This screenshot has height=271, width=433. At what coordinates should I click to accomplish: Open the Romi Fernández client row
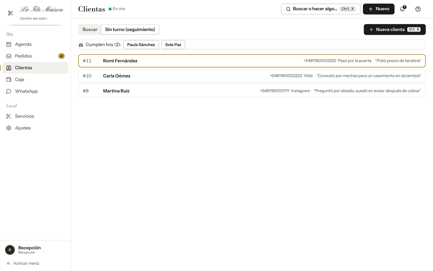click(x=252, y=61)
